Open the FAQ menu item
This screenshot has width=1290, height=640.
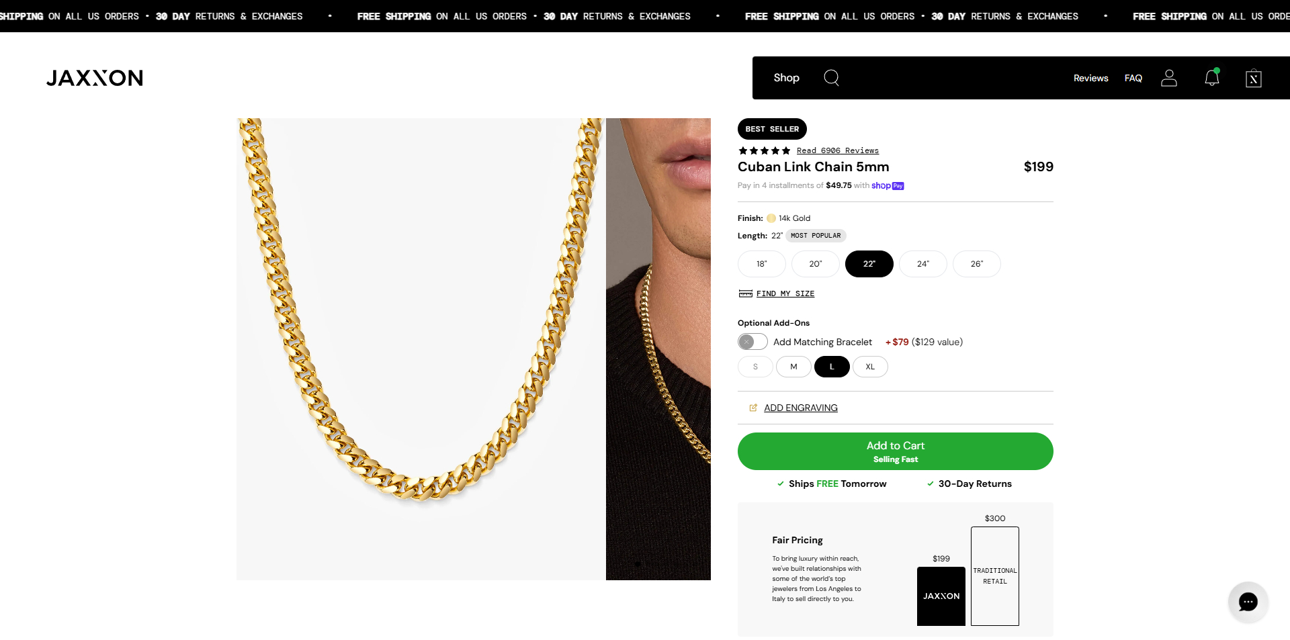point(1133,78)
